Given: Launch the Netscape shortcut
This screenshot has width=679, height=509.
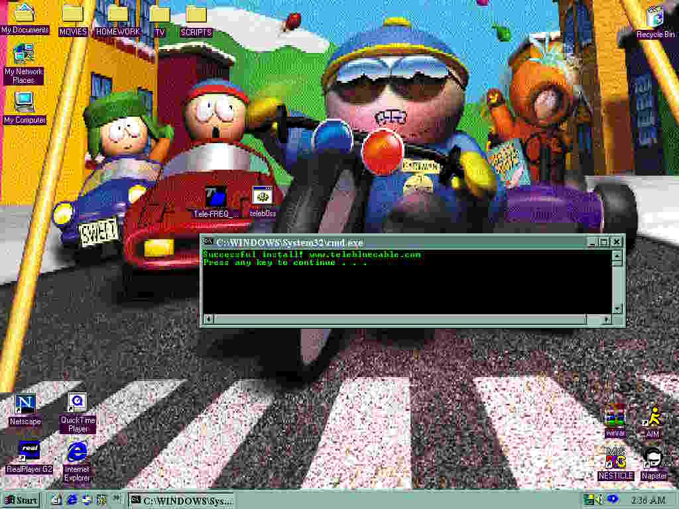Looking at the screenshot, I should (x=25, y=404).
